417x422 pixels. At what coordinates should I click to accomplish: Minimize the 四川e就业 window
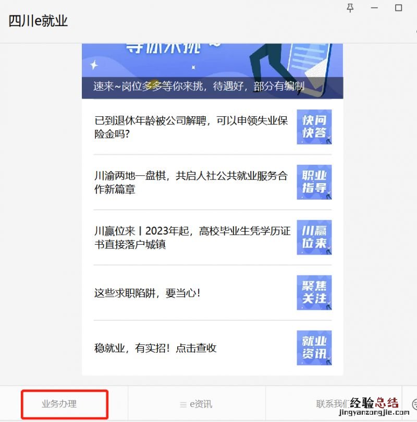[x=374, y=8]
